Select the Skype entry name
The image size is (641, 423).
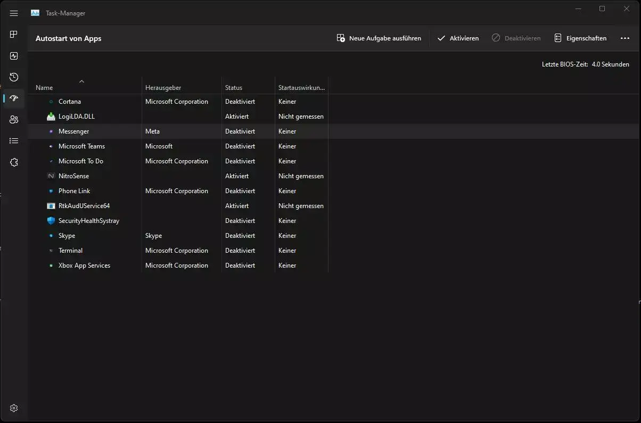[67, 236]
